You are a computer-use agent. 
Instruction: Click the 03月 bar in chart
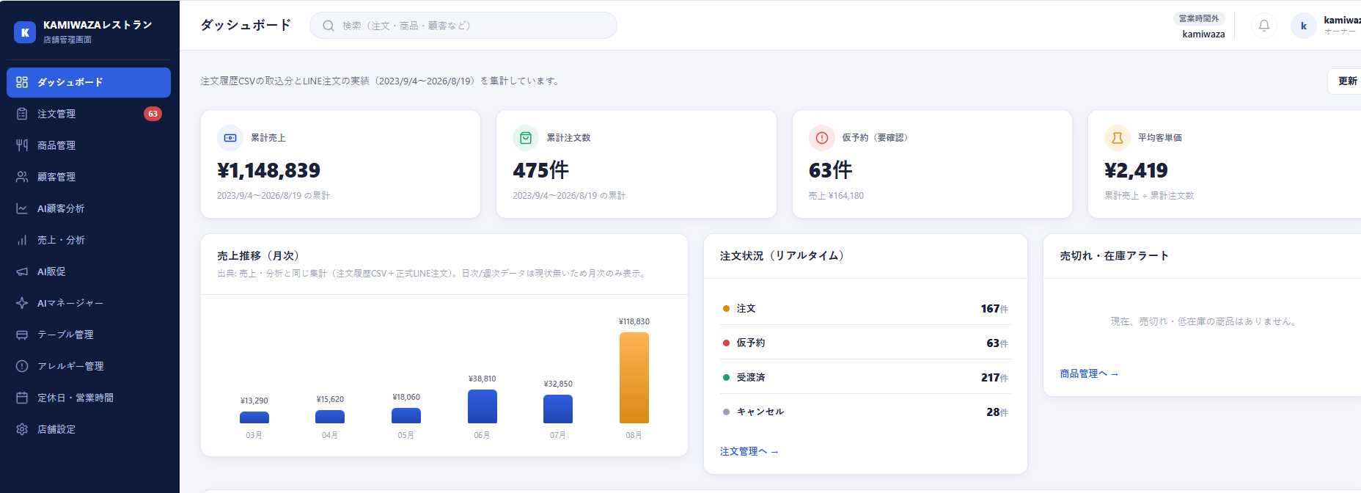click(x=254, y=417)
